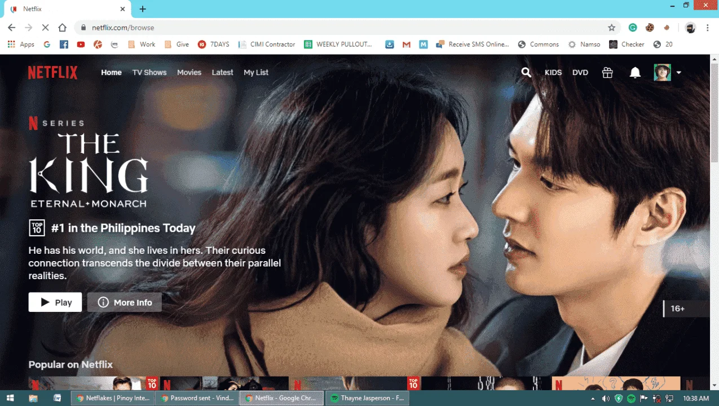The width and height of the screenshot is (719, 406).
Task: Click the Chrome profile avatar
Action: point(690,28)
